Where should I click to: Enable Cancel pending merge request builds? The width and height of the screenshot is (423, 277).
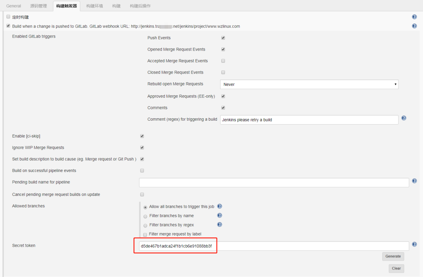pyautogui.click(x=142, y=195)
